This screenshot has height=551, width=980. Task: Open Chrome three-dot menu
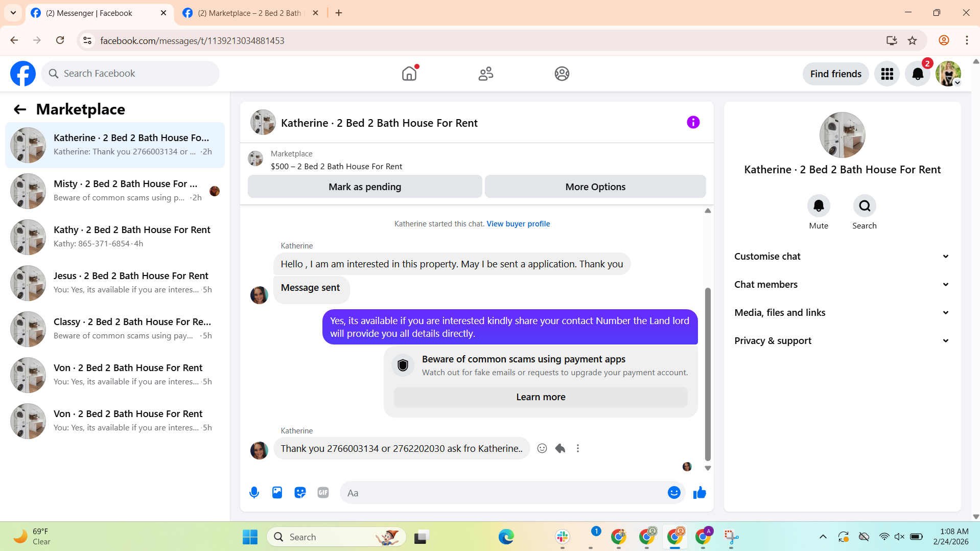click(966, 40)
